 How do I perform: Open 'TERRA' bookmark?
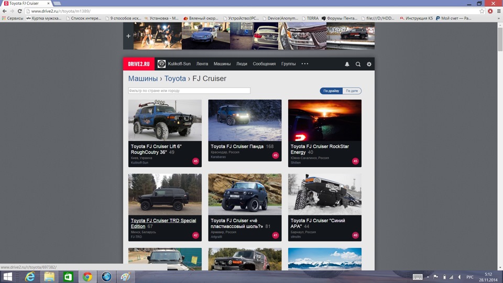point(310,18)
